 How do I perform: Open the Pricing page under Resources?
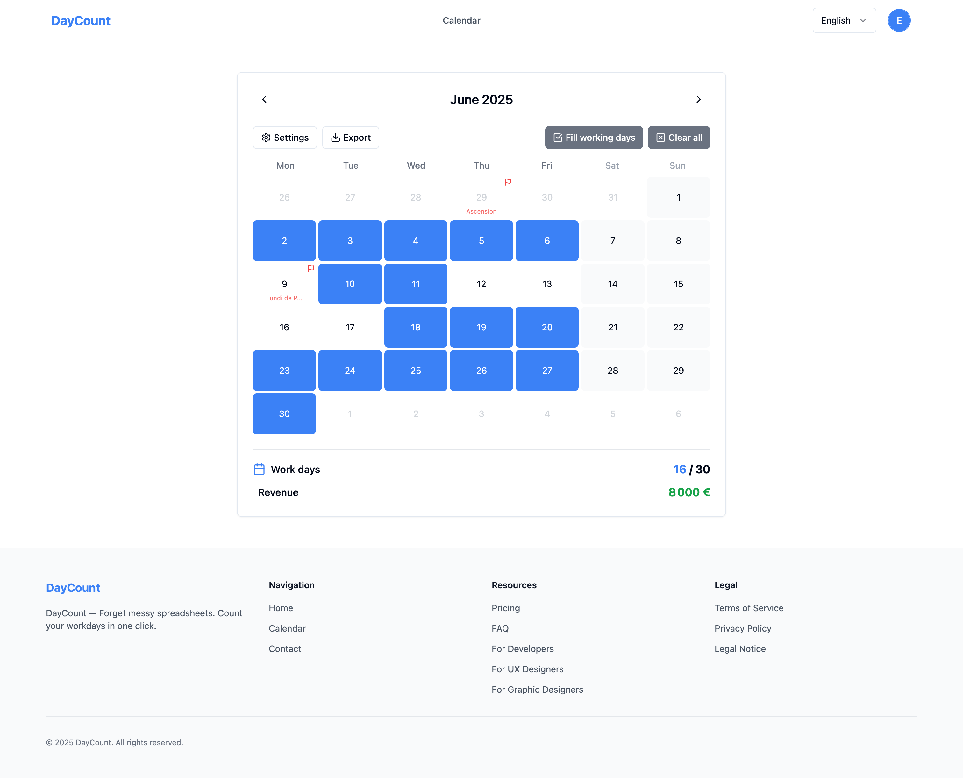[x=506, y=608]
